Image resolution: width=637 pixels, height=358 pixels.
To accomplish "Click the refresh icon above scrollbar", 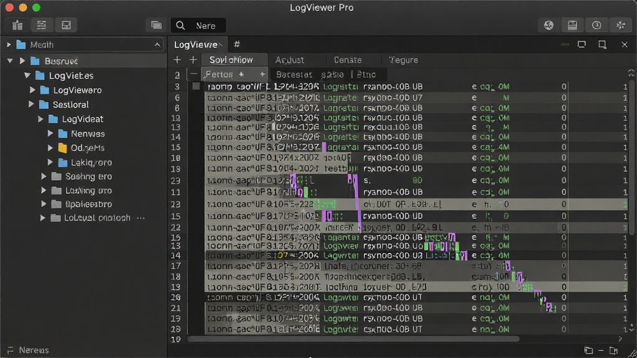I will 631,73.
